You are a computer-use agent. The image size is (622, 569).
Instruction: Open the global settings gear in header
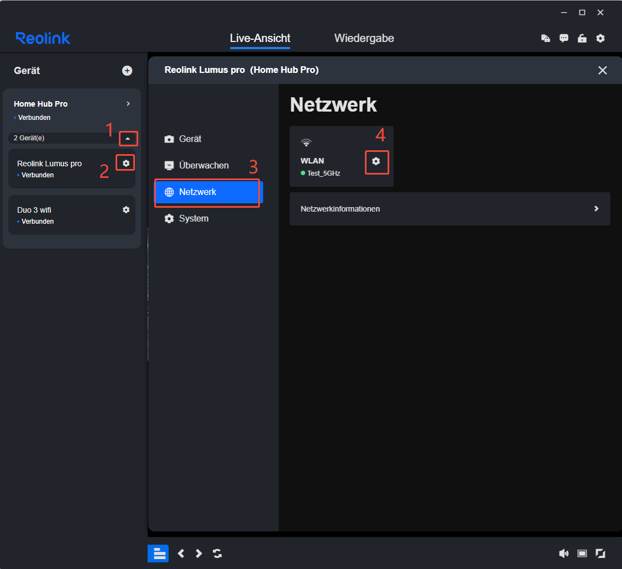[600, 38]
